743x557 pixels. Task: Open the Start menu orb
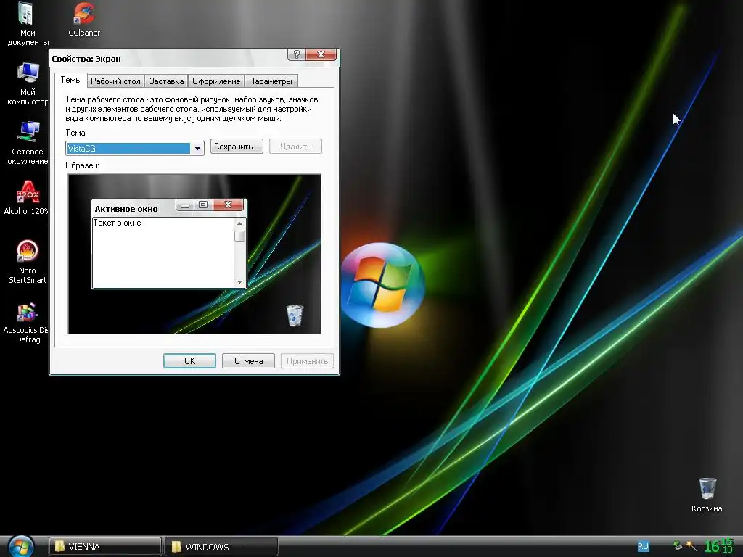21,547
